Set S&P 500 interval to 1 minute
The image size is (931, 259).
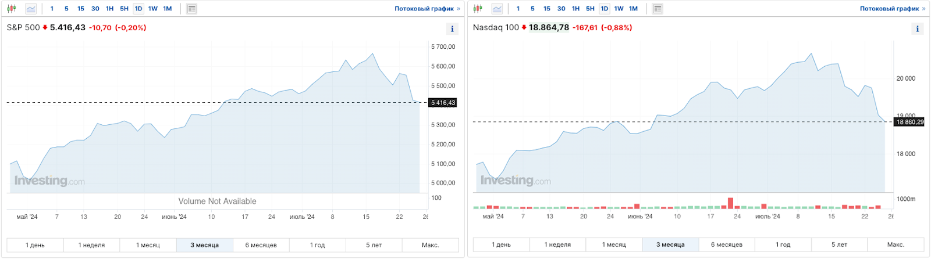tap(52, 9)
